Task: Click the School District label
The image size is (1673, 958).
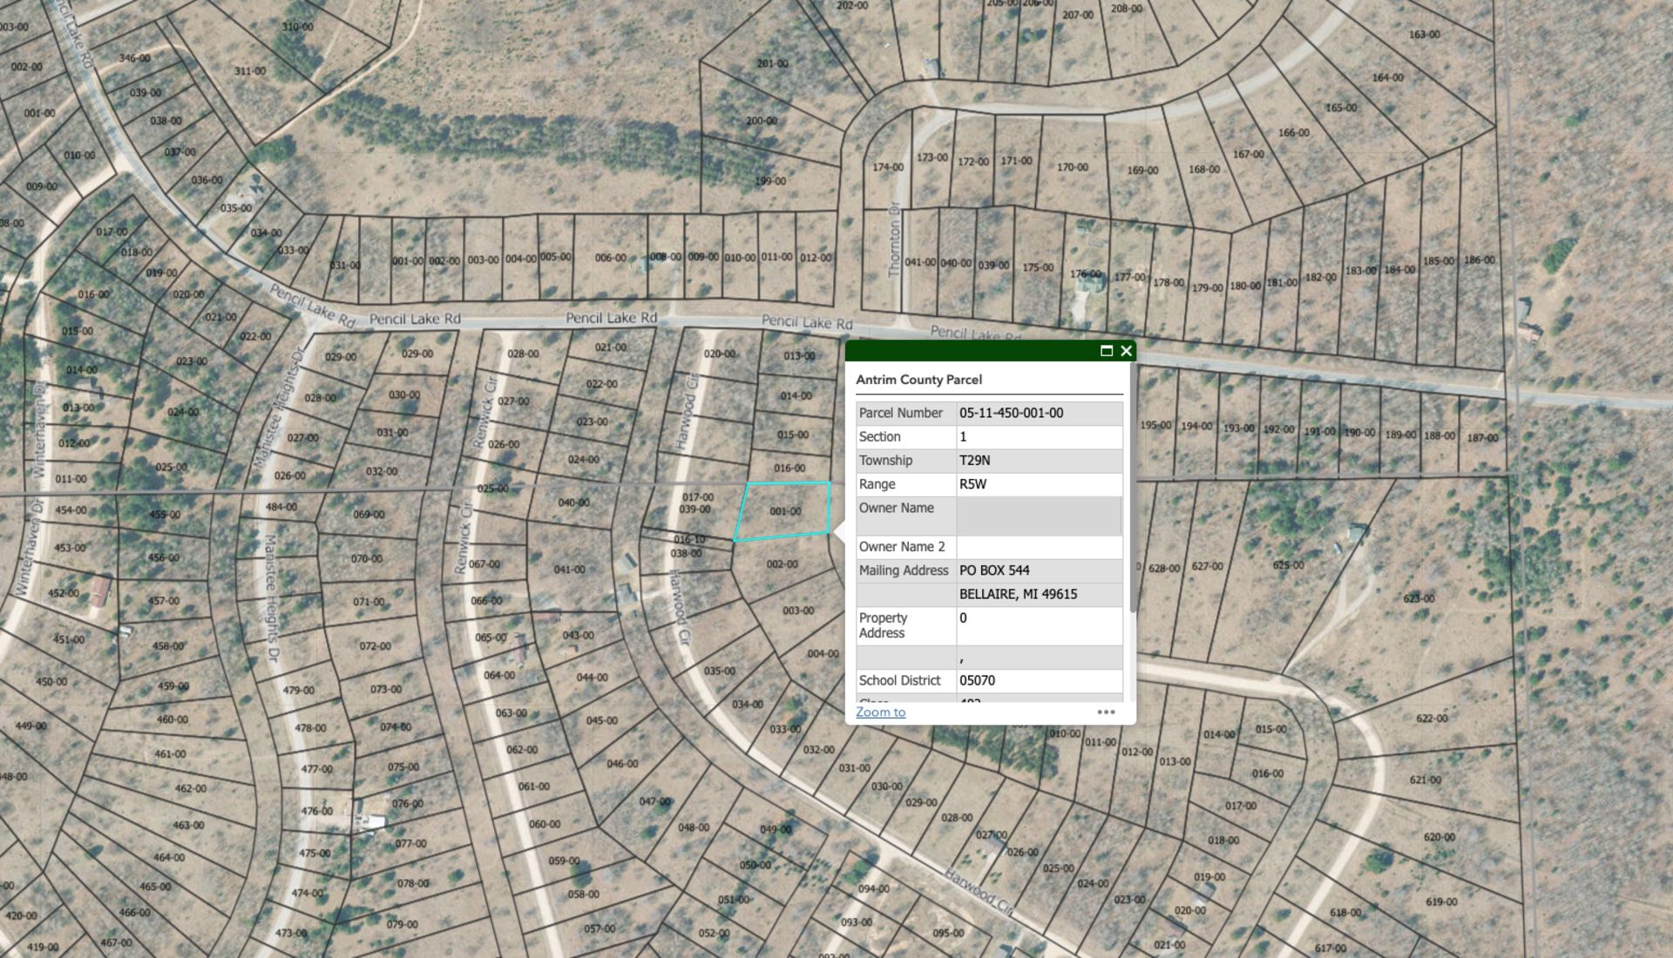Action: (x=899, y=680)
